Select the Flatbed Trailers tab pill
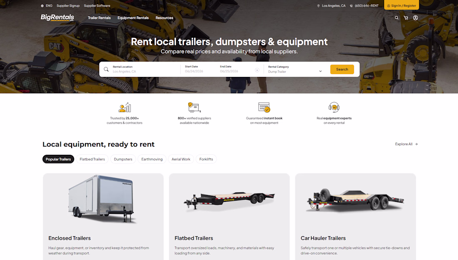 [x=92, y=159]
